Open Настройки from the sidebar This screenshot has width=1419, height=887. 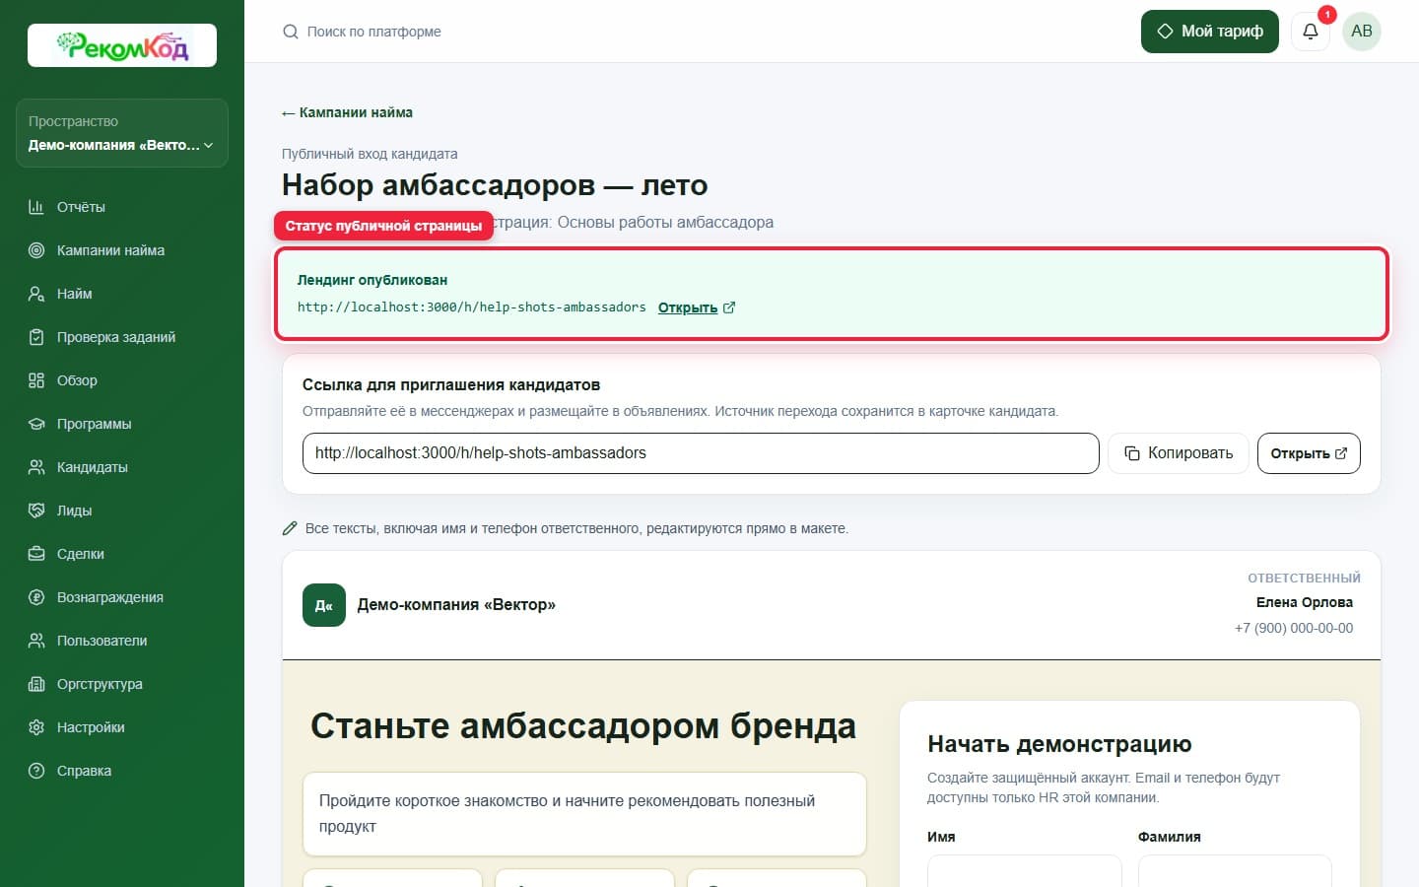122,727
